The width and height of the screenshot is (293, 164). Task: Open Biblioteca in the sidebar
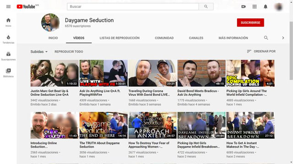8,73
